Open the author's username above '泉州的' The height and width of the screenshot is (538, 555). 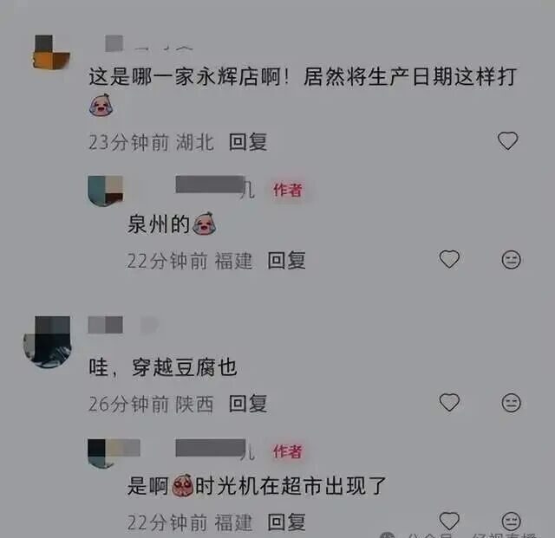pos(215,186)
